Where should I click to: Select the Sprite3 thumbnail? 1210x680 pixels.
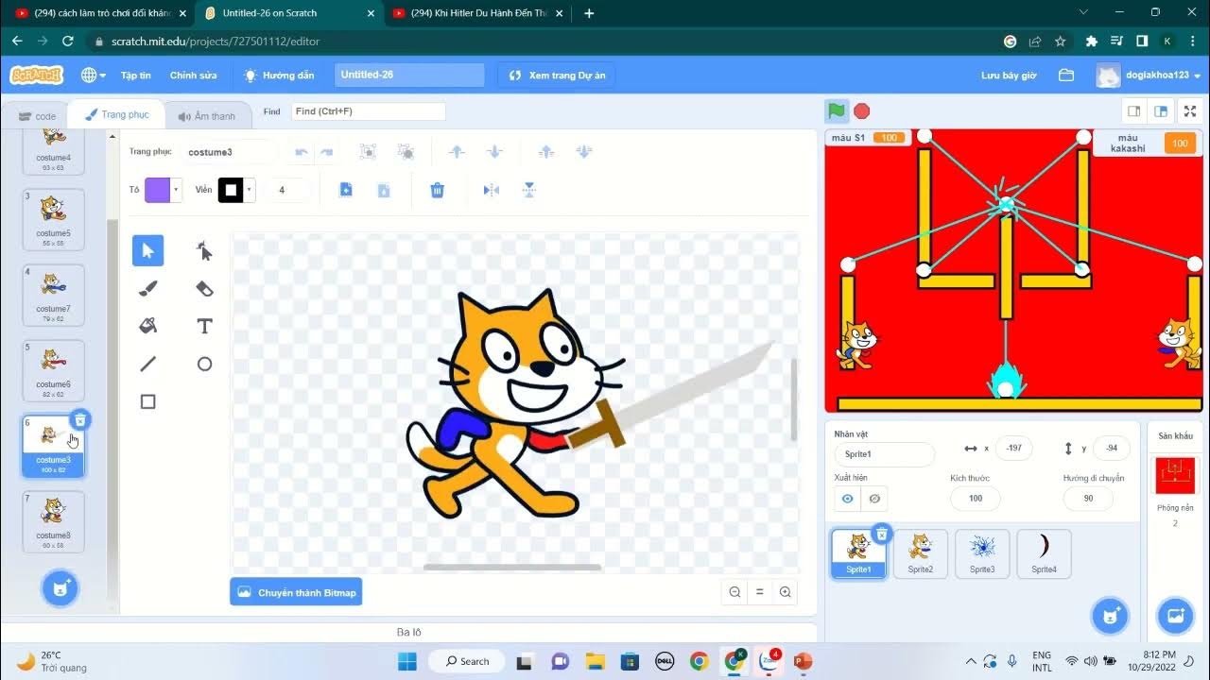982,553
